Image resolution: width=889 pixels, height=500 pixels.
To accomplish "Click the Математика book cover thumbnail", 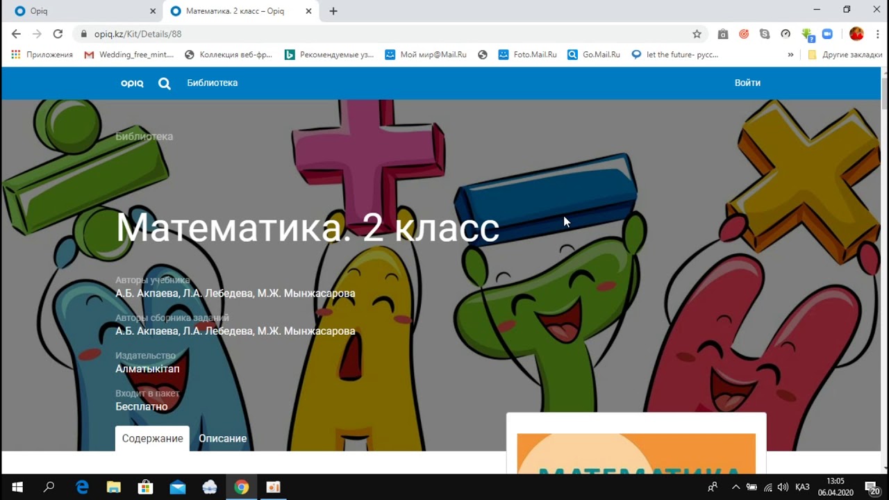I will pyautogui.click(x=636, y=453).
